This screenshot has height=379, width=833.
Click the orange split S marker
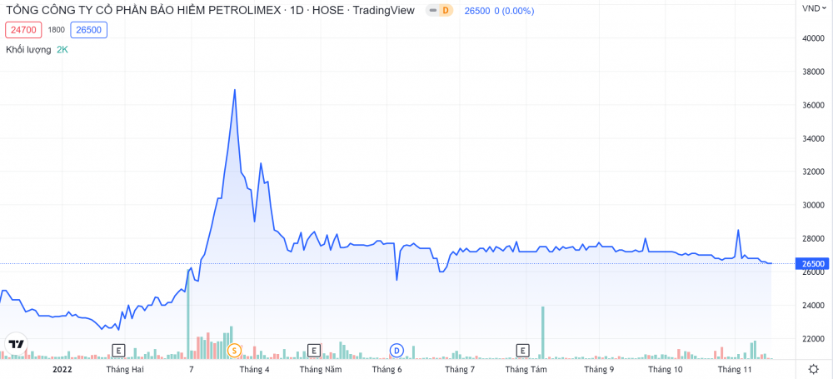[x=234, y=351]
